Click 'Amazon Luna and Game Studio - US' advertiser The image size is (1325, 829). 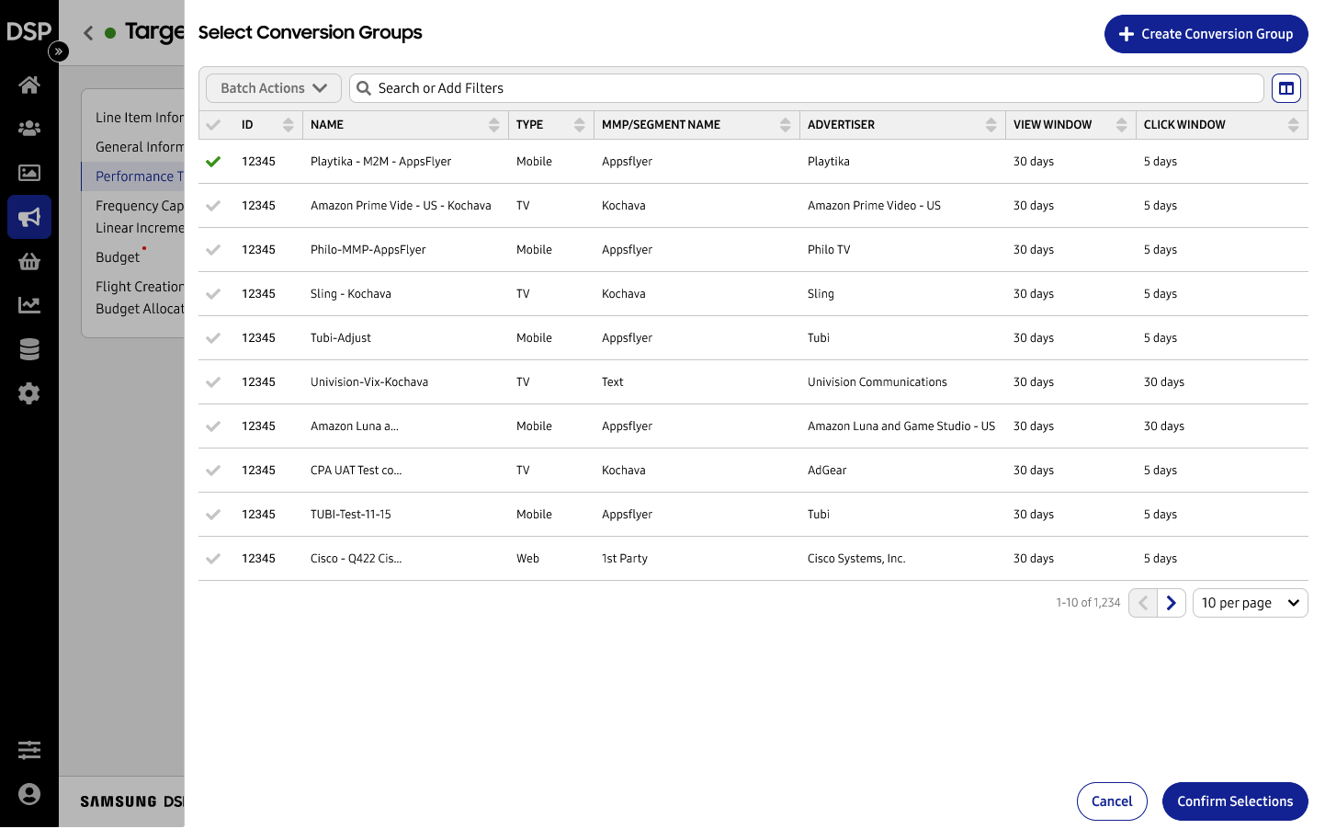pyautogui.click(x=901, y=426)
